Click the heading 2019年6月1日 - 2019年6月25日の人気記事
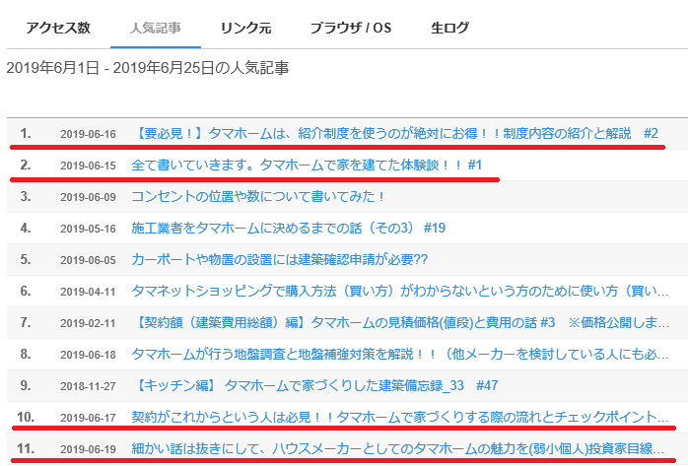 click(x=148, y=68)
